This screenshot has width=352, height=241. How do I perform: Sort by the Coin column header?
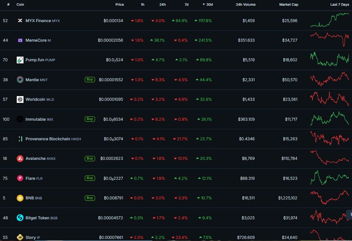click(20, 5)
